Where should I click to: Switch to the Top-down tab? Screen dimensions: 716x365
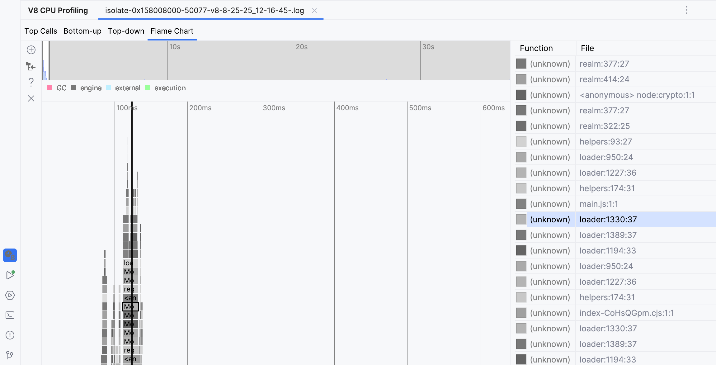(126, 31)
